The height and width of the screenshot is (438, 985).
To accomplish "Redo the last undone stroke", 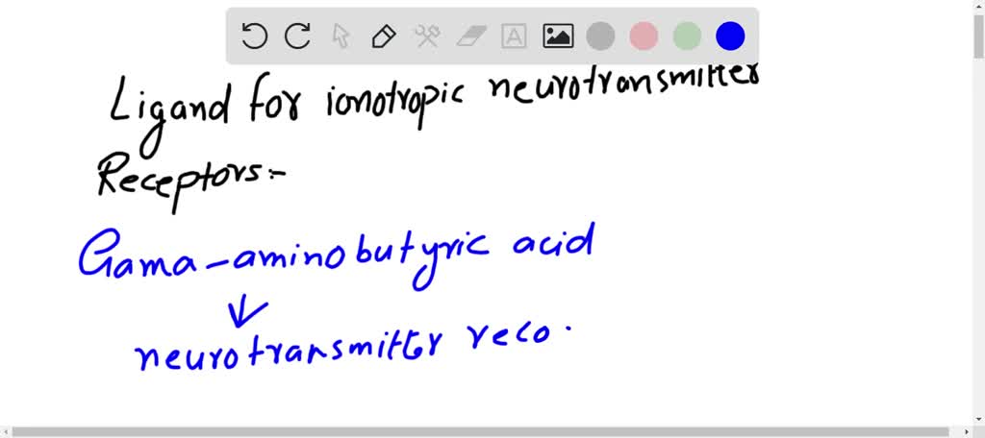I will (x=298, y=36).
